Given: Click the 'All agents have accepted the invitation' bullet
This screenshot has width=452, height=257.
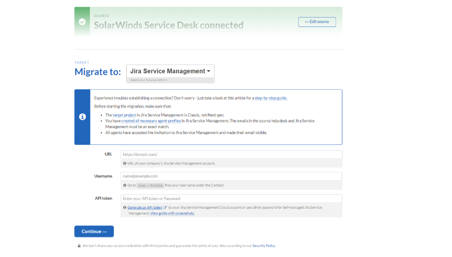Looking at the screenshot, I should [186, 133].
